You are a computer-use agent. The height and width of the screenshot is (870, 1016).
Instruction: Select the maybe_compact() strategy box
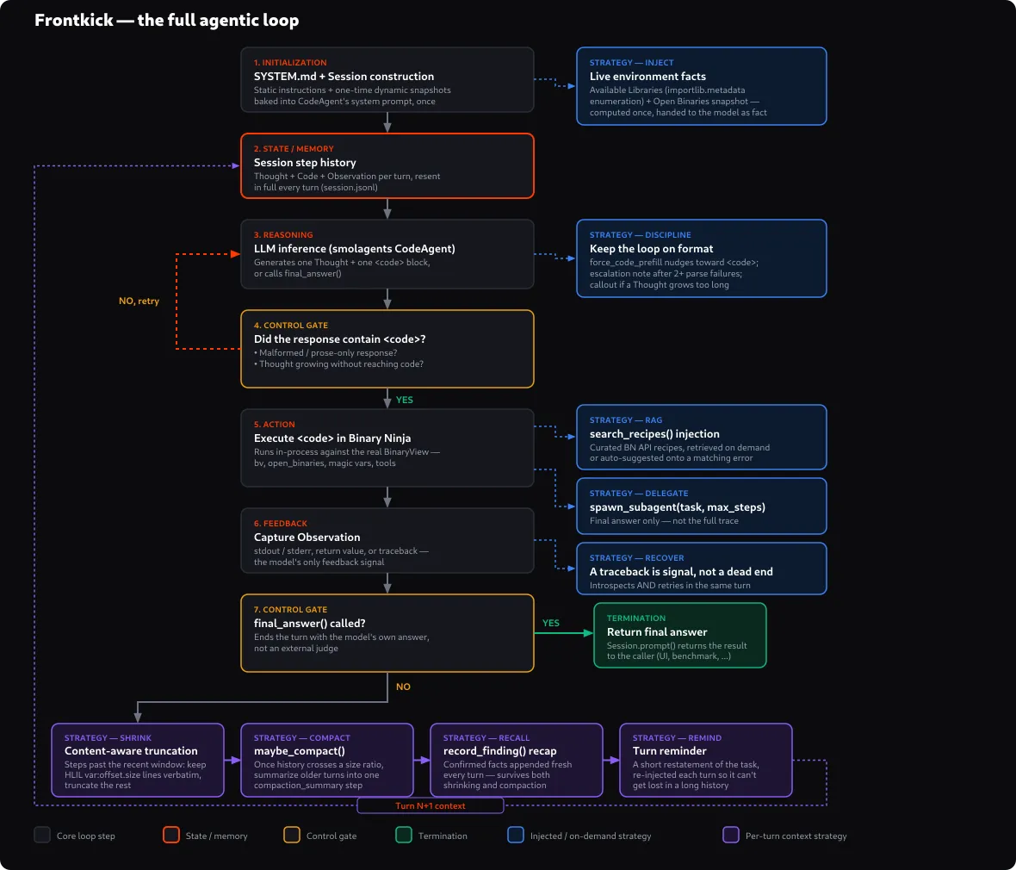[326, 760]
